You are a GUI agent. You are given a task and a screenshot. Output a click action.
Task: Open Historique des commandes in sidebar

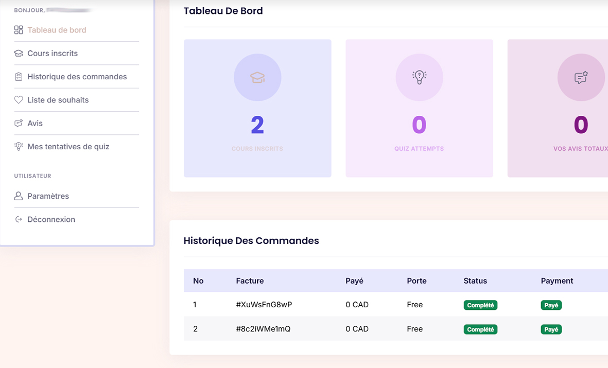(77, 77)
